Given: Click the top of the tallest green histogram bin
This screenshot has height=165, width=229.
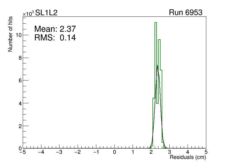Looking at the screenshot, I should (156, 22).
